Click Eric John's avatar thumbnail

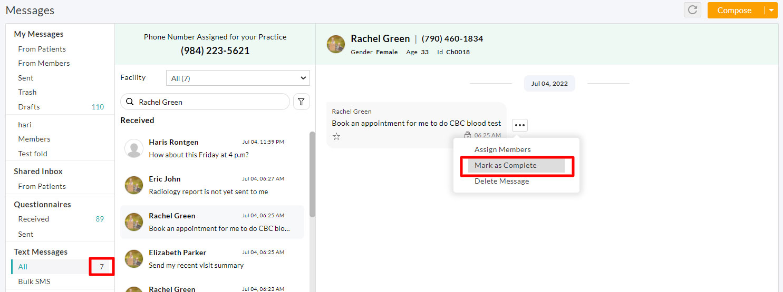click(x=134, y=185)
